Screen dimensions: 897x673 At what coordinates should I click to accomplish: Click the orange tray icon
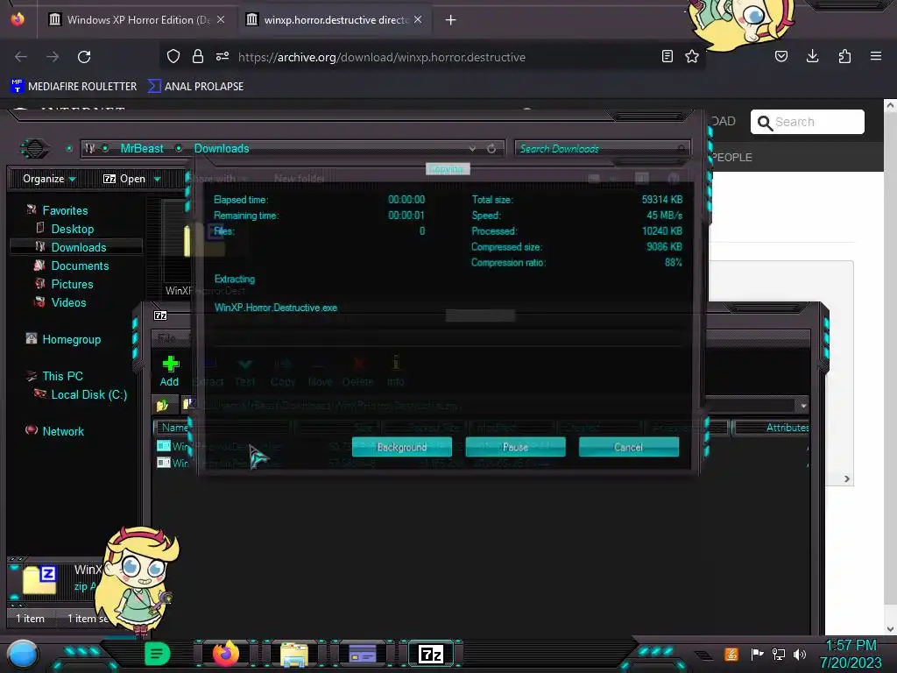click(x=731, y=654)
